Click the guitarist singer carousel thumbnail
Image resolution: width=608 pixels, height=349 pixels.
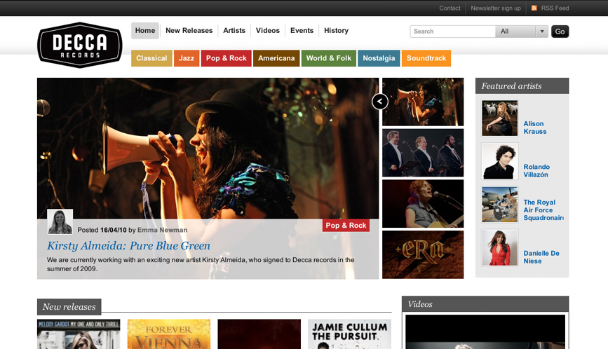(x=423, y=204)
